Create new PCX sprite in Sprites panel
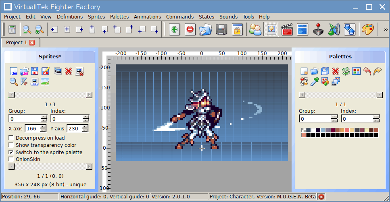The height and width of the screenshot is (202, 390). (14, 71)
